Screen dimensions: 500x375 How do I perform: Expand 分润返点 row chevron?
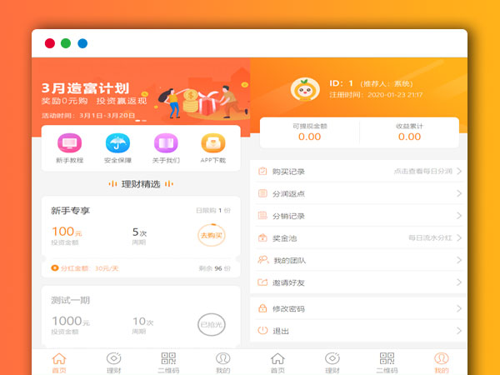[x=459, y=193]
